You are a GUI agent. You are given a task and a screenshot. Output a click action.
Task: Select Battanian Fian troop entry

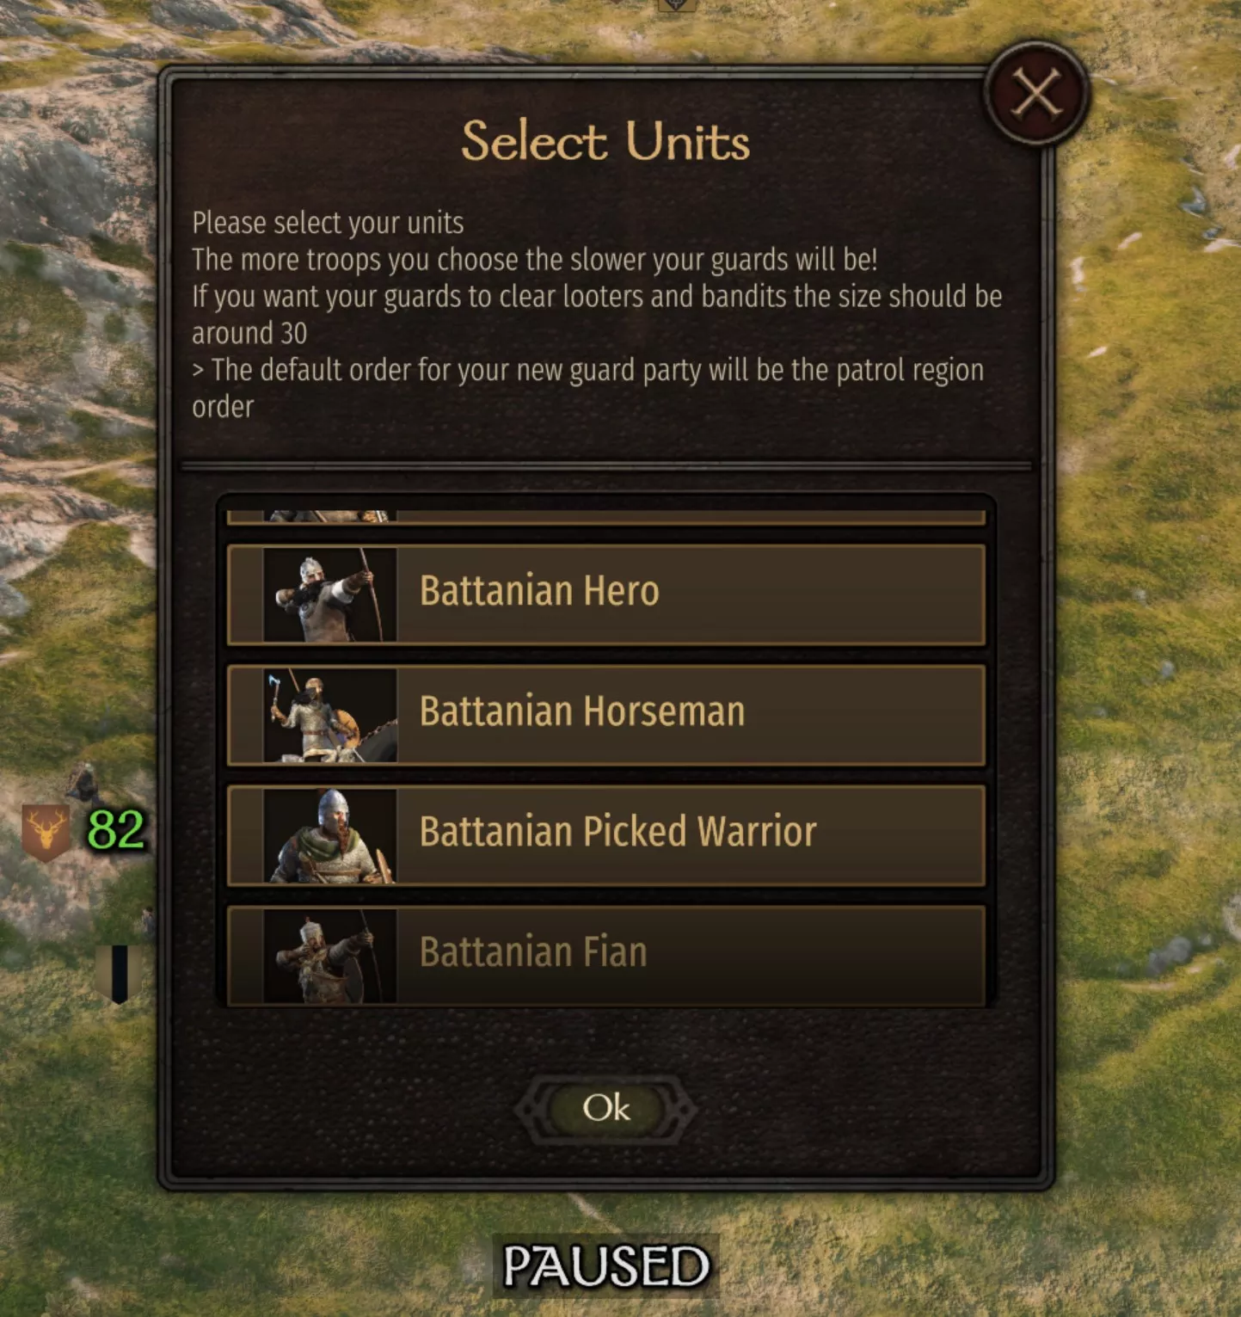pyautogui.click(x=606, y=955)
